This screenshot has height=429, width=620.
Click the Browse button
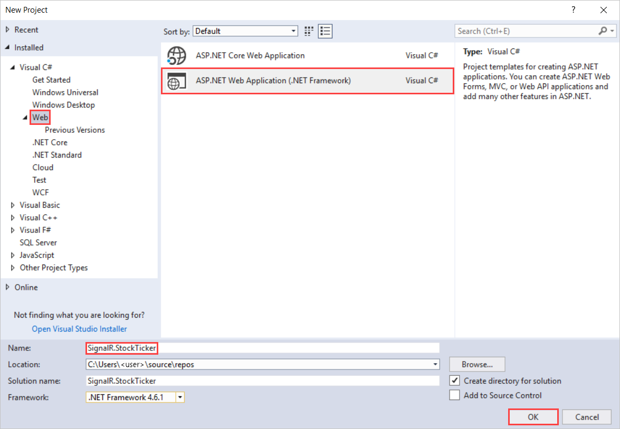click(476, 364)
